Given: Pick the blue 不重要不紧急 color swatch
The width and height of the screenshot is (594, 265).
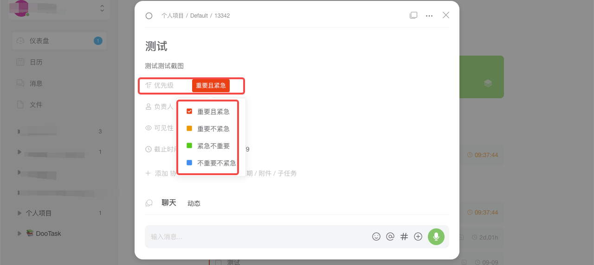Looking at the screenshot, I should coord(189,163).
